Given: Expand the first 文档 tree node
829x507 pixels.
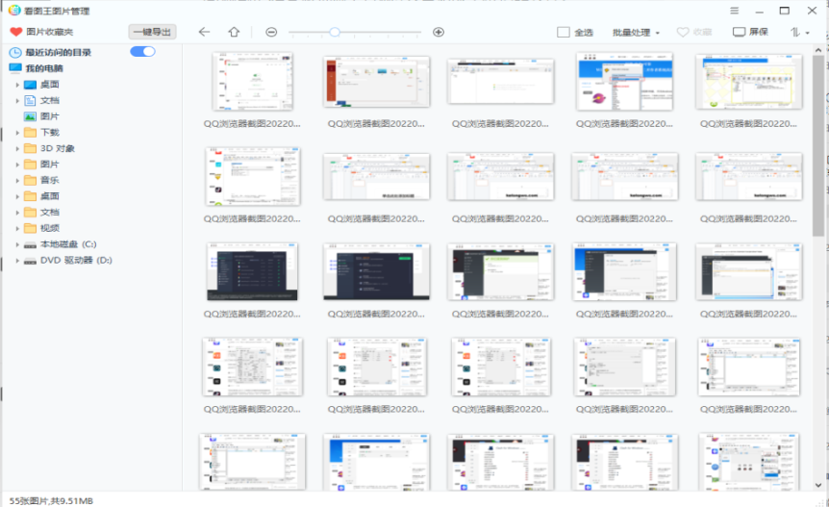Looking at the screenshot, I should pos(17,100).
